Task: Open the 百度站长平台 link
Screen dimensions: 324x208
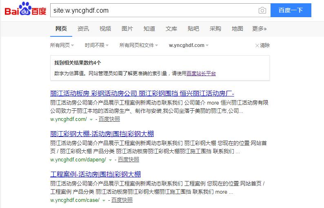Action: 201,73
